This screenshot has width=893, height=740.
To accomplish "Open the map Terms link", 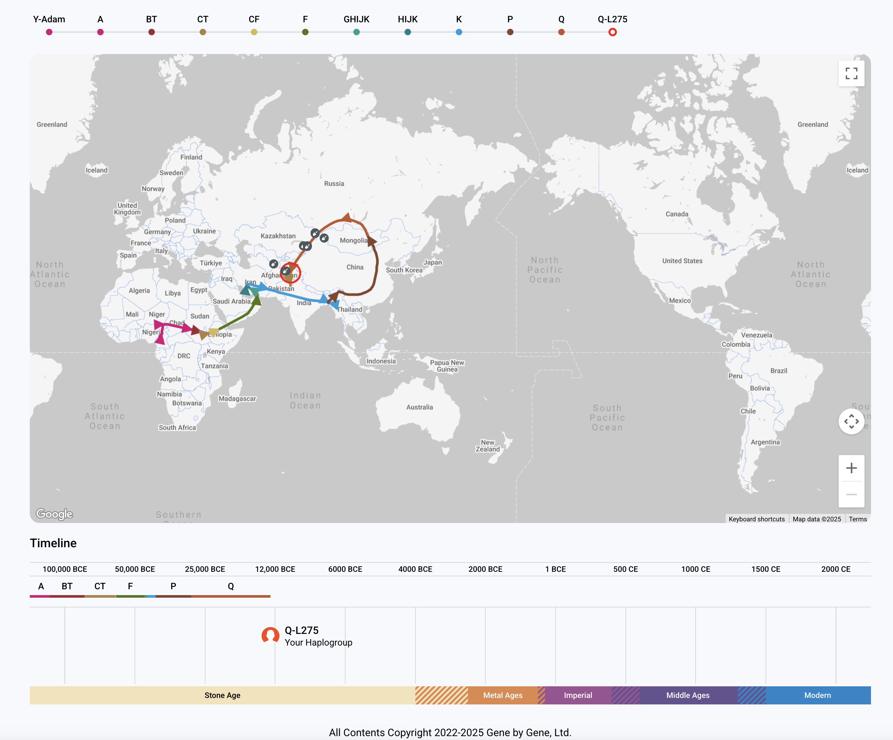I will [857, 519].
